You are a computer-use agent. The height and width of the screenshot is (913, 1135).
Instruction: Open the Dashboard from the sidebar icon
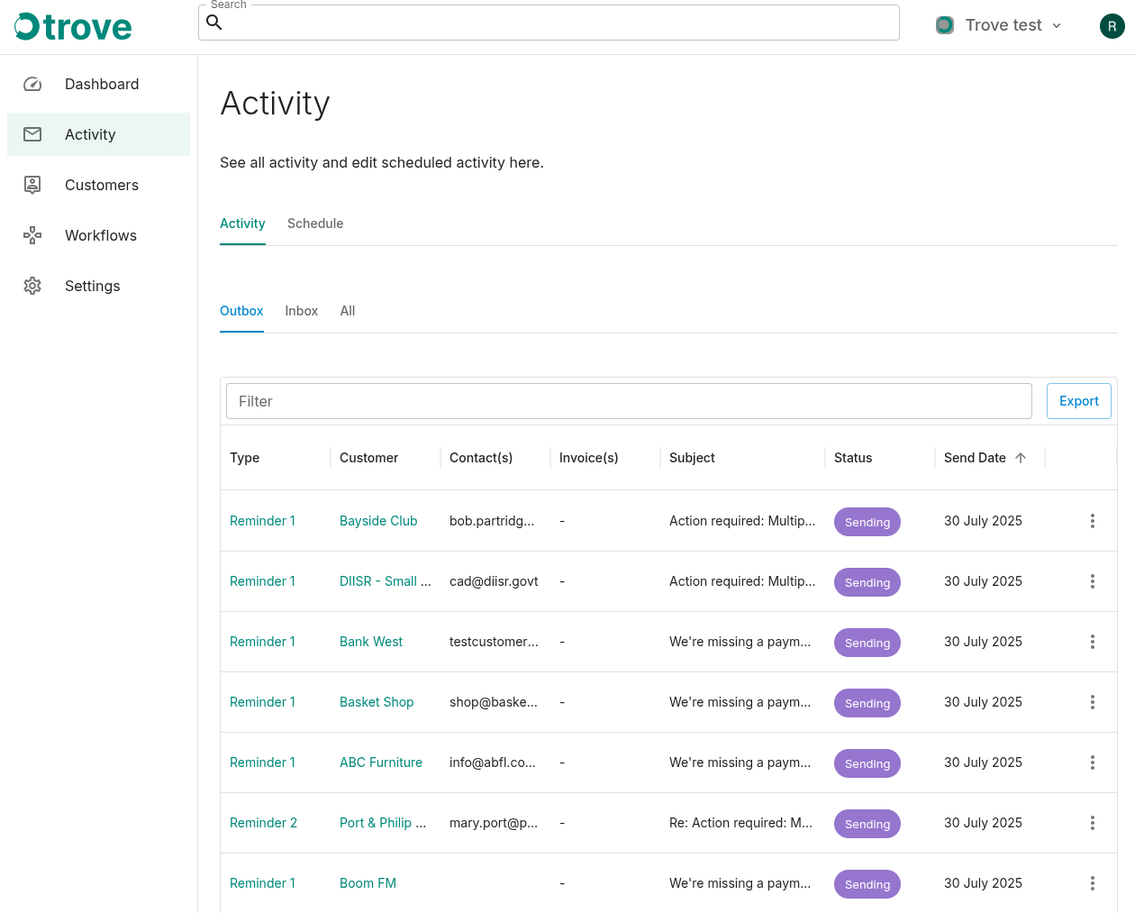(x=32, y=84)
